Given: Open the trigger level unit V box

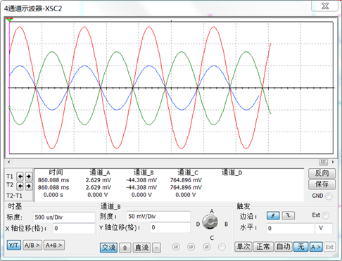Looking at the screenshot, I should 323,228.
